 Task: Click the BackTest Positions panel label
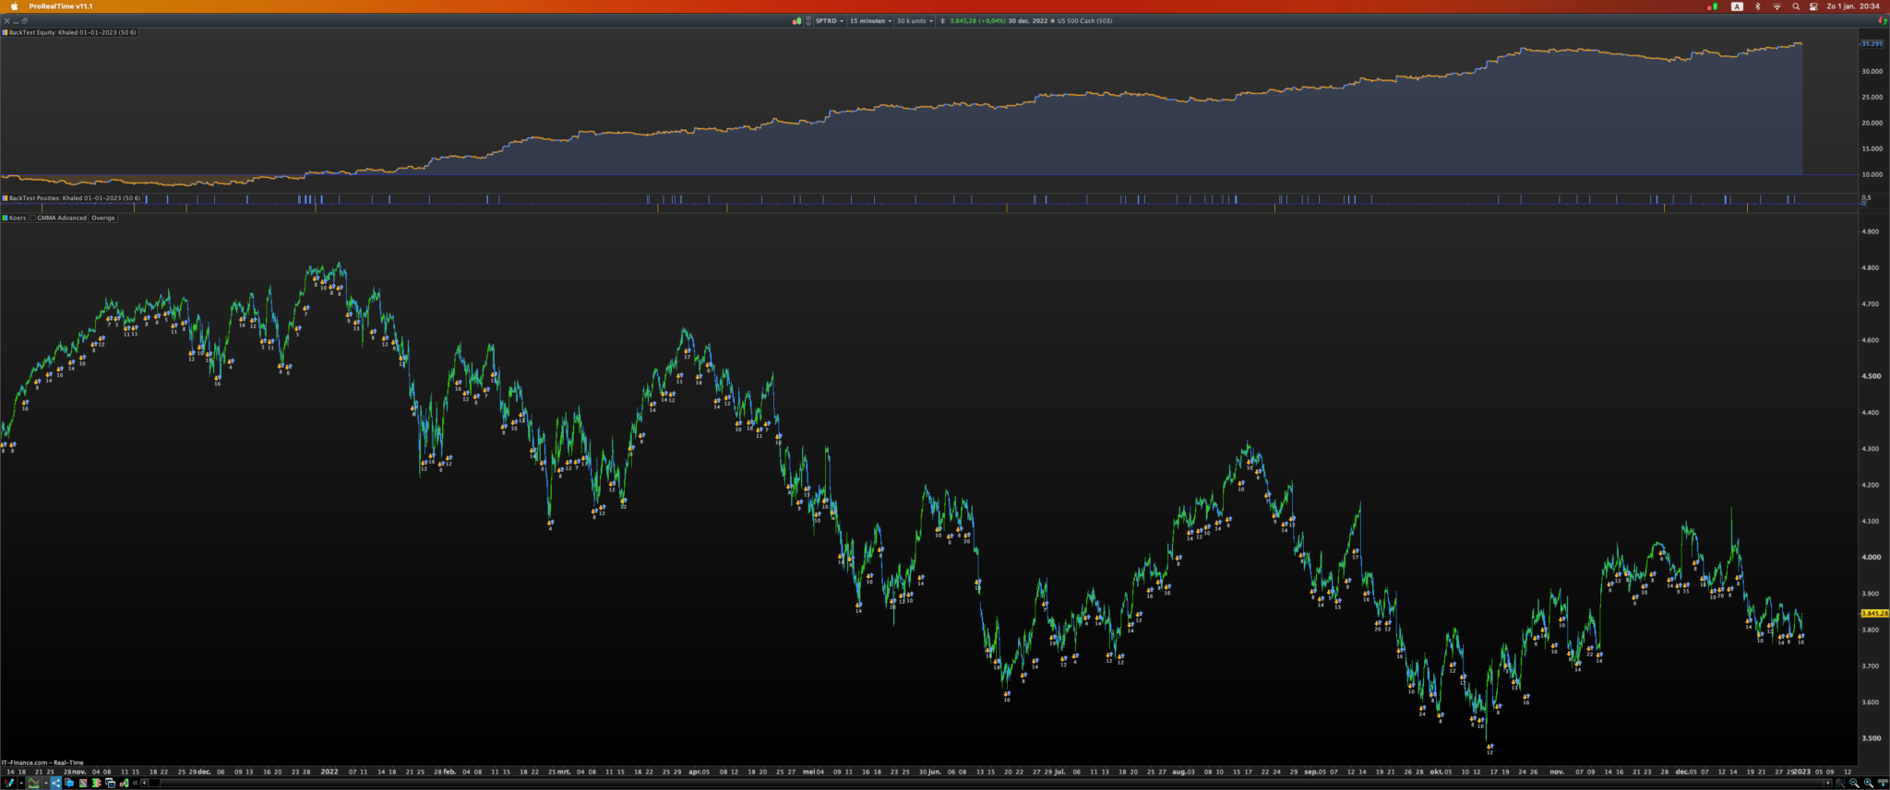pyautogui.click(x=74, y=198)
